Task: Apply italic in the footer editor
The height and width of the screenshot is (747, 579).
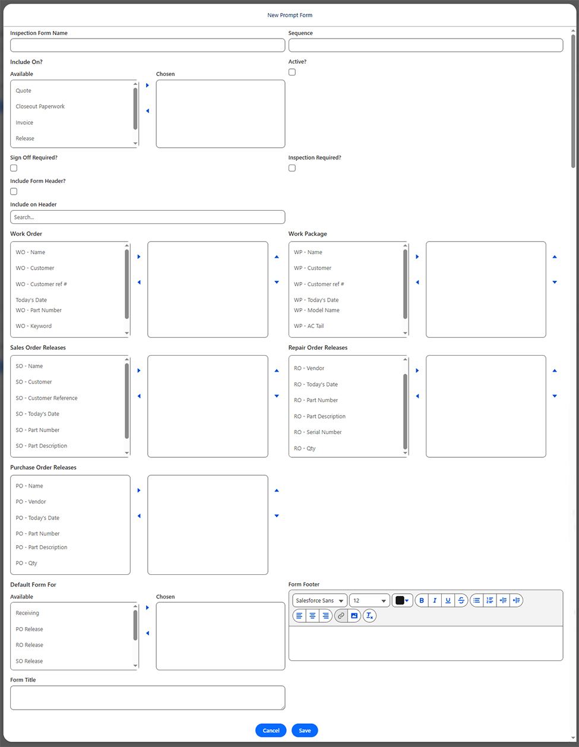Action: click(435, 600)
